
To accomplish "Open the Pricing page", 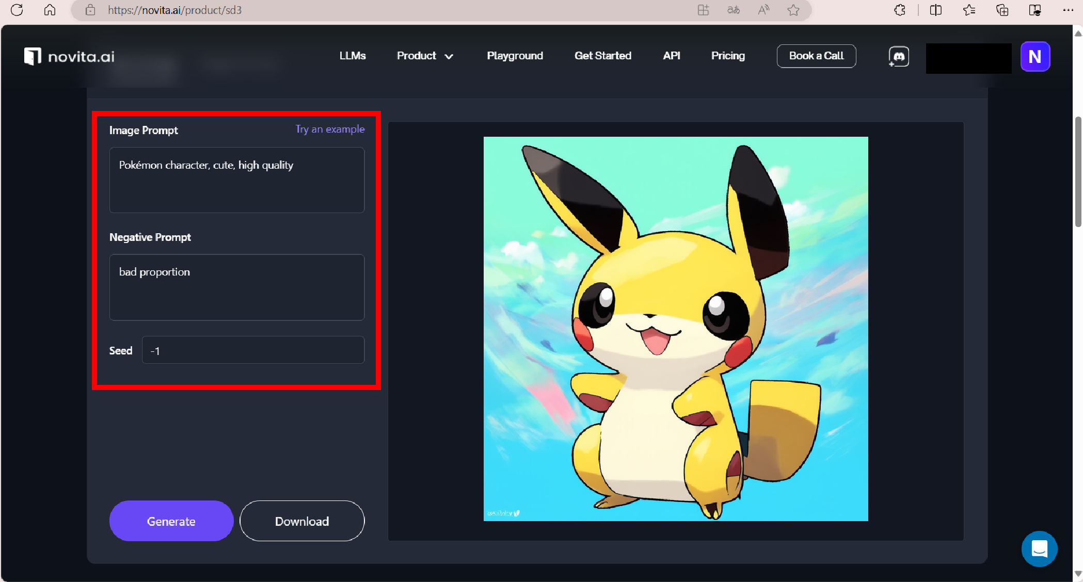I will (728, 56).
